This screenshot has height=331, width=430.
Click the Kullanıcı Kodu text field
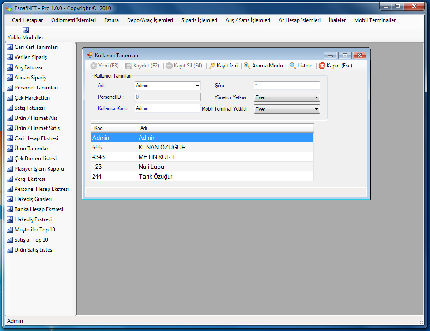(x=167, y=108)
